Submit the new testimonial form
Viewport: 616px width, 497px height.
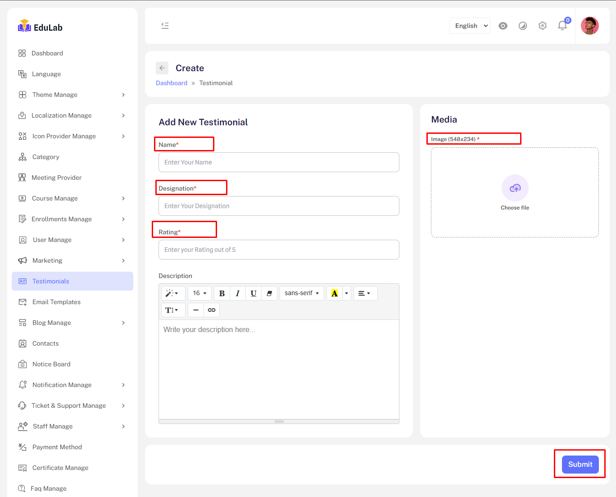580,464
